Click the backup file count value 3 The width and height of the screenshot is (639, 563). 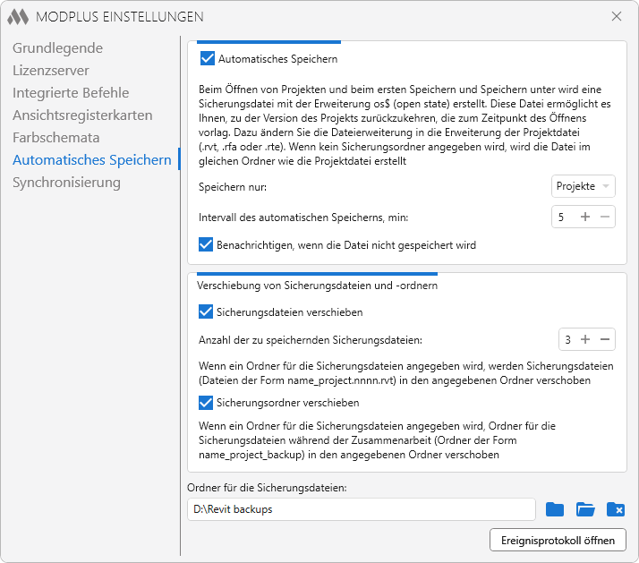coord(567,339)
